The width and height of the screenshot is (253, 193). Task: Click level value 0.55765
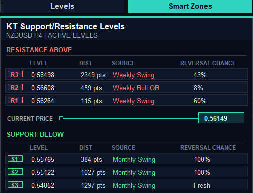point(43,159)
